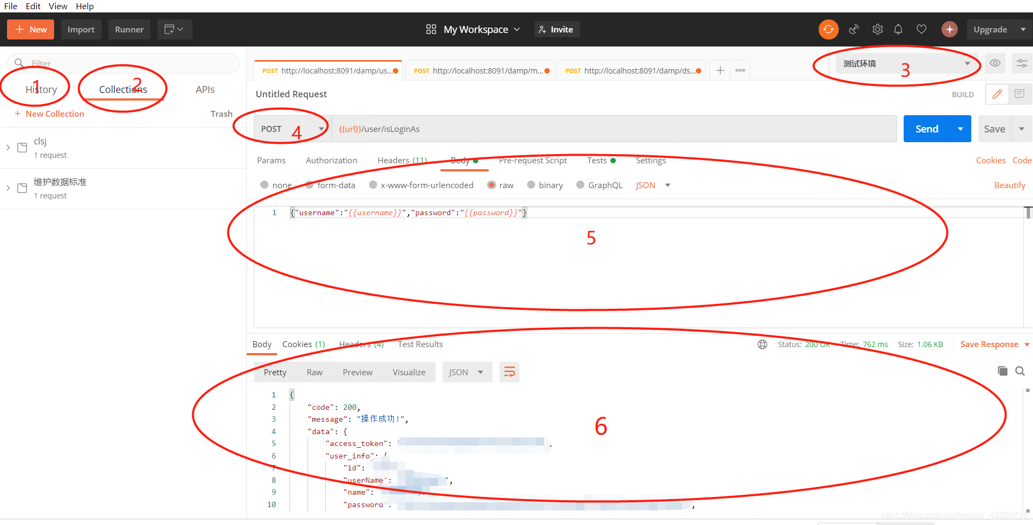Switch to the Authorization tab
1033x525 pixels.
(x=331, y=160)
